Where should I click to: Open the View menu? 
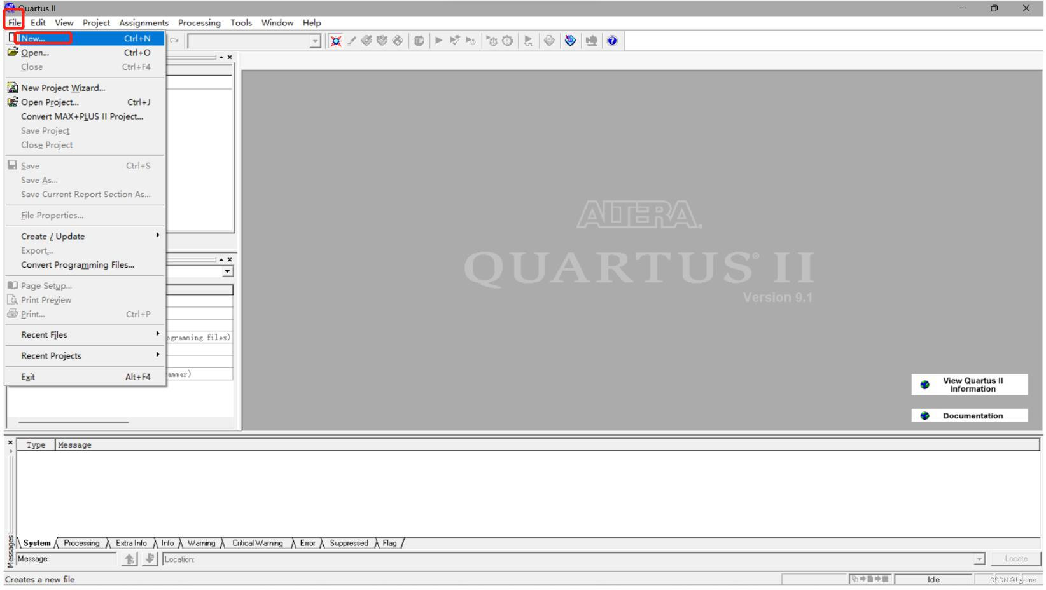pos(64,23)
